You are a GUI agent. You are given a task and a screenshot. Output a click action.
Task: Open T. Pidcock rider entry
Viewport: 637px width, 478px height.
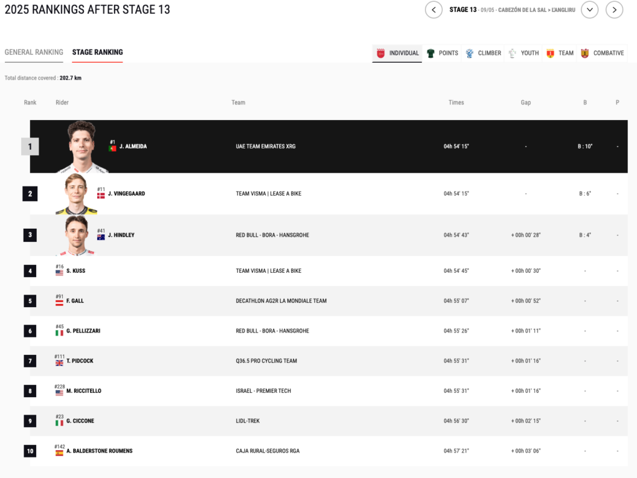pos(80,361)
